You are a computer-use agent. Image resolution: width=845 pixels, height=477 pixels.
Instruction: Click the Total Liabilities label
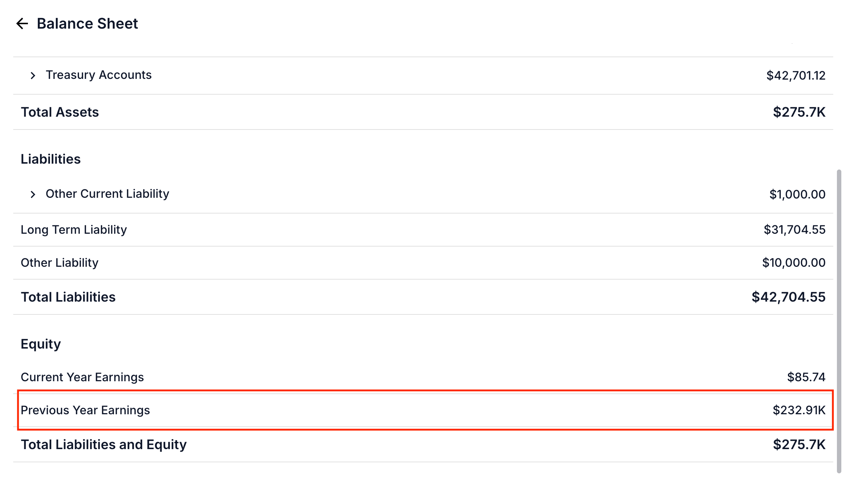click(x=68, y=297)
